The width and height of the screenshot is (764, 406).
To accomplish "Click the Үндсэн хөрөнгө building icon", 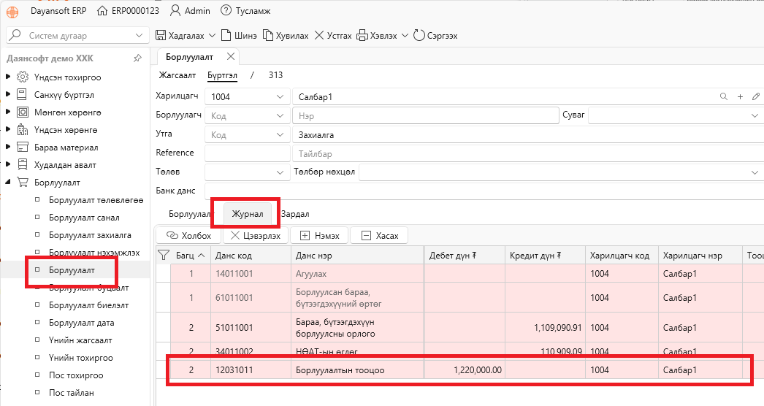I will point(23,130).
